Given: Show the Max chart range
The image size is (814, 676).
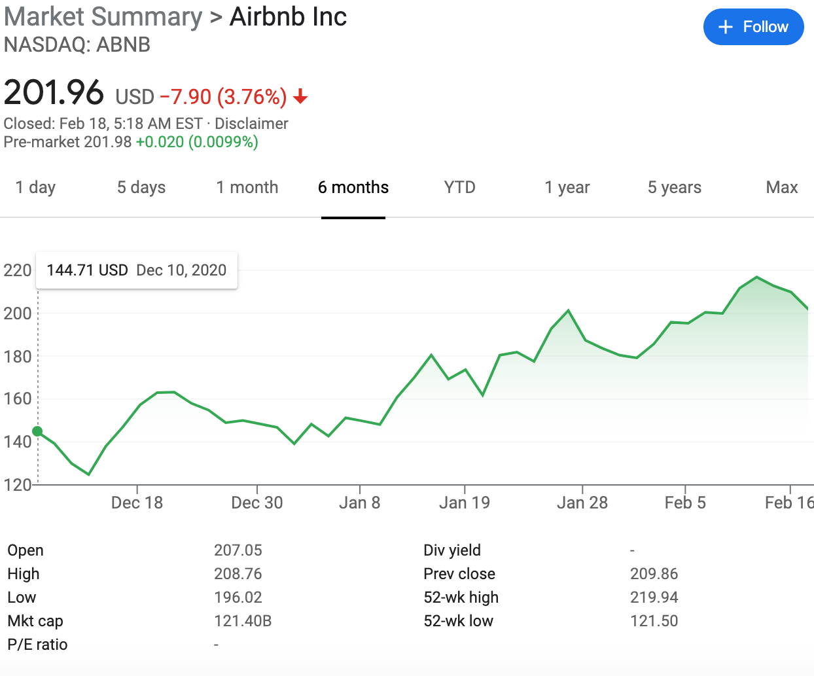Looking at the screenshot, I should point(782,188).
